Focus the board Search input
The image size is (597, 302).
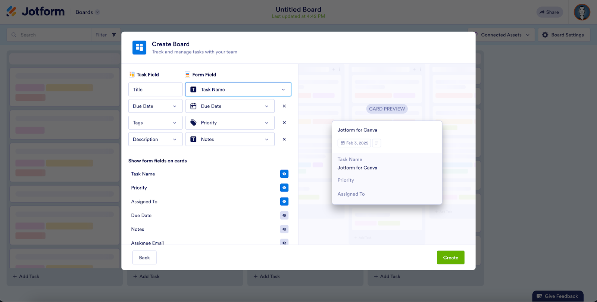[x=49, y=35]
